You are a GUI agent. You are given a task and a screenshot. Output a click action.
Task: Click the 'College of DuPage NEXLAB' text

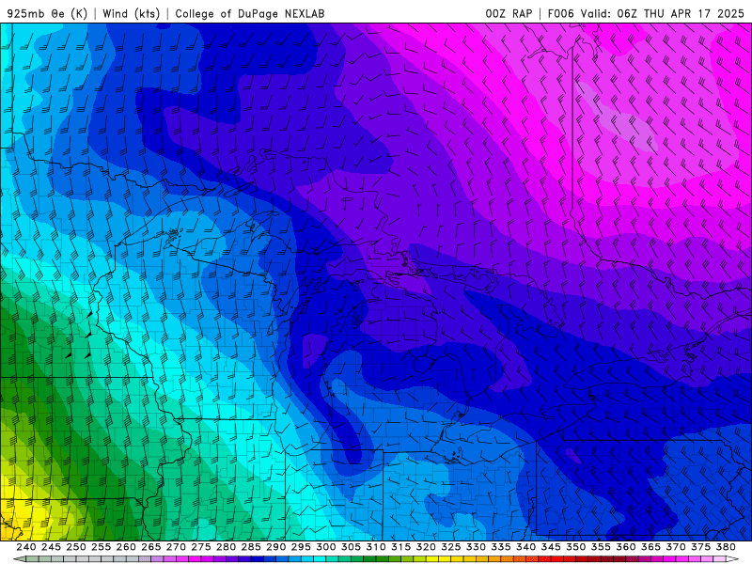coord(250,13)
